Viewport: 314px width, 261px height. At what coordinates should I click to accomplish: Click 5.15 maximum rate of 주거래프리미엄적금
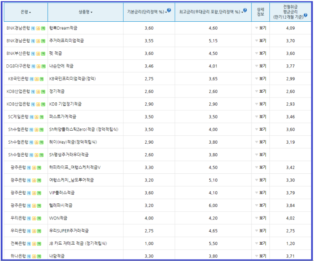click(x=213, y=41)
